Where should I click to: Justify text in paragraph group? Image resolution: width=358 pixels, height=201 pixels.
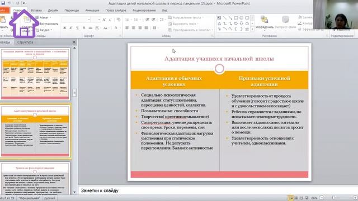pos(147,28)
